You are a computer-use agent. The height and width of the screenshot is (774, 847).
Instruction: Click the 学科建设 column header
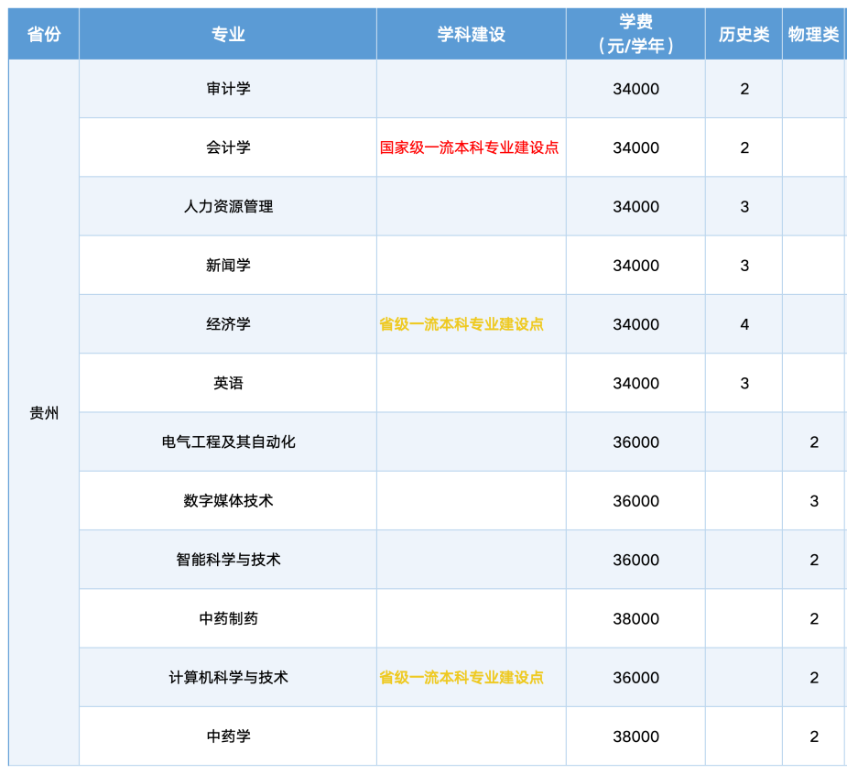pos(471,34)
